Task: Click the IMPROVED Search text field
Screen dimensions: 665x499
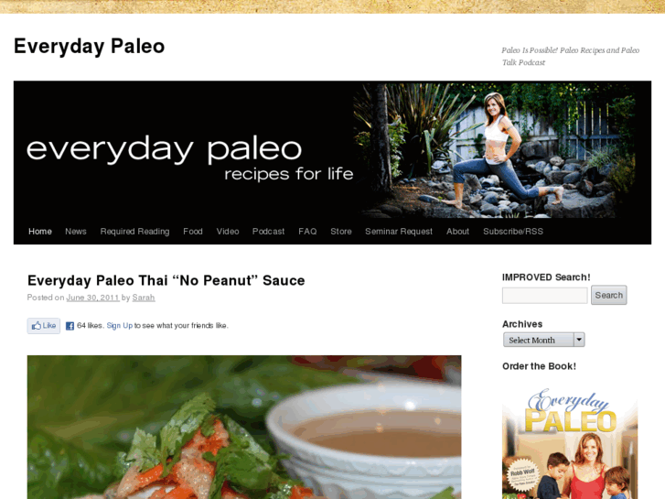Action: point(545,295)
